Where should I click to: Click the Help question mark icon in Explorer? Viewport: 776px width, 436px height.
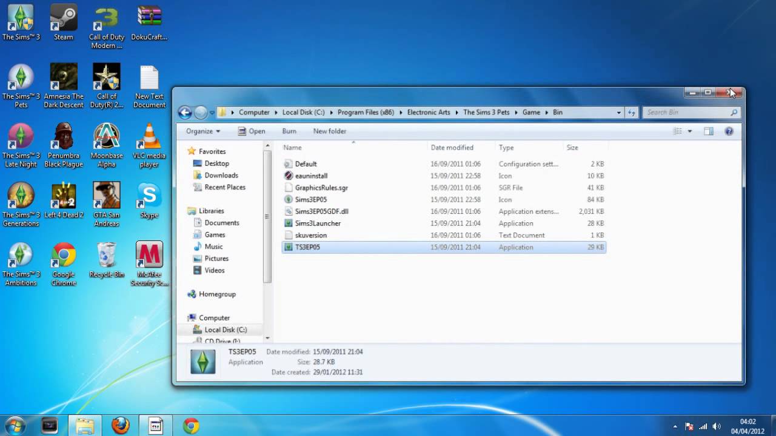pyautogui.click(x=729, y=131)
